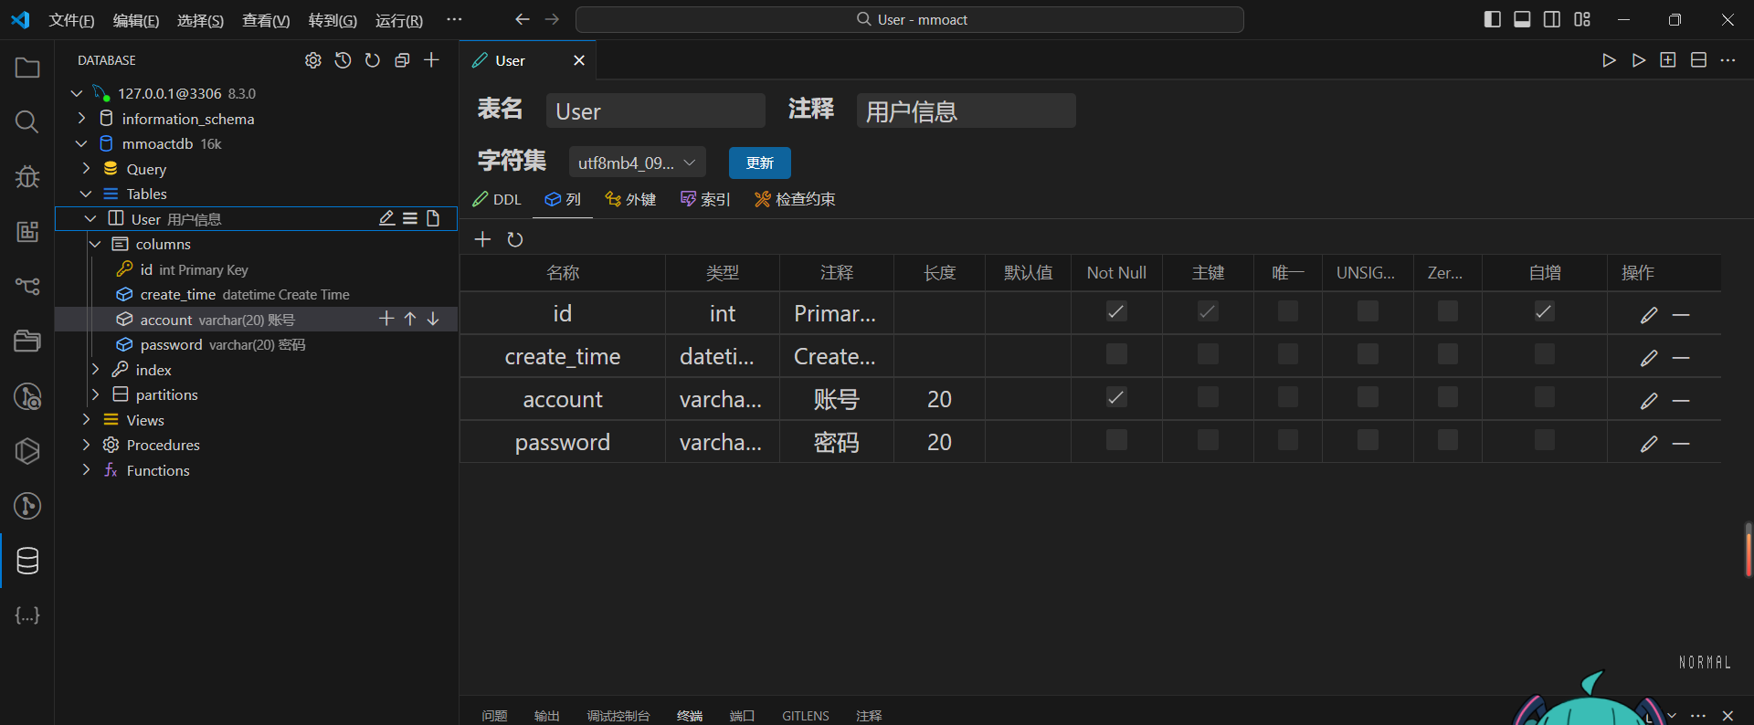Screen dimensions: 1754x725
Task: Open the 文件 (File) menu
Action: [71, 20]
